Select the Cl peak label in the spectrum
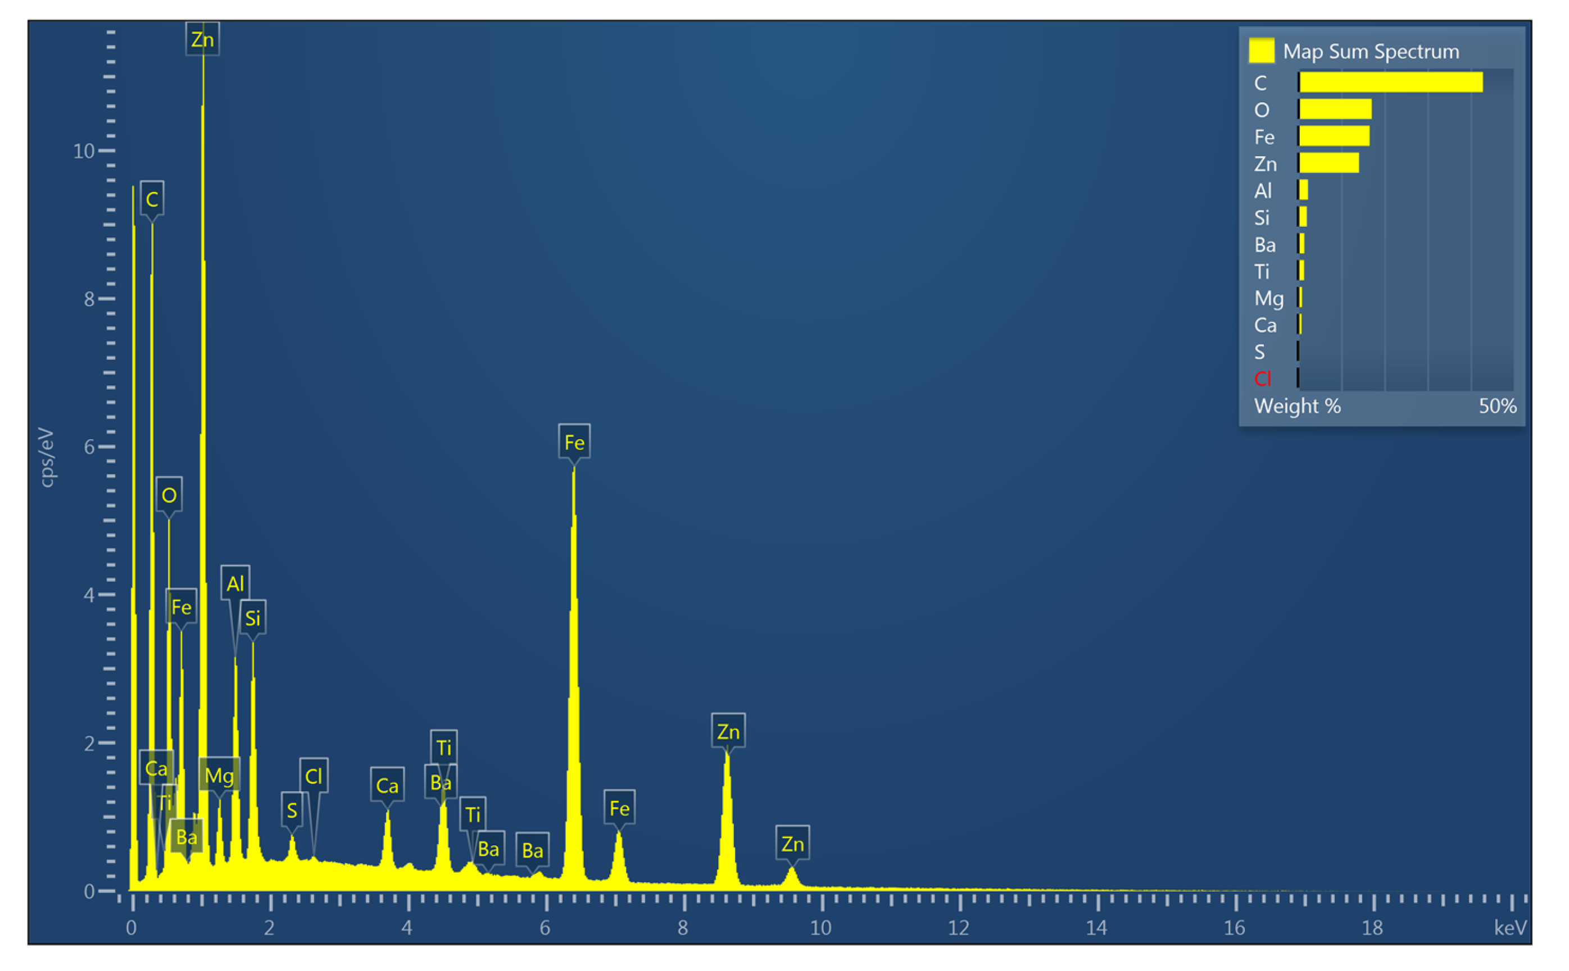This screenshot has height=971, width=1569. [x=314, y=777]
